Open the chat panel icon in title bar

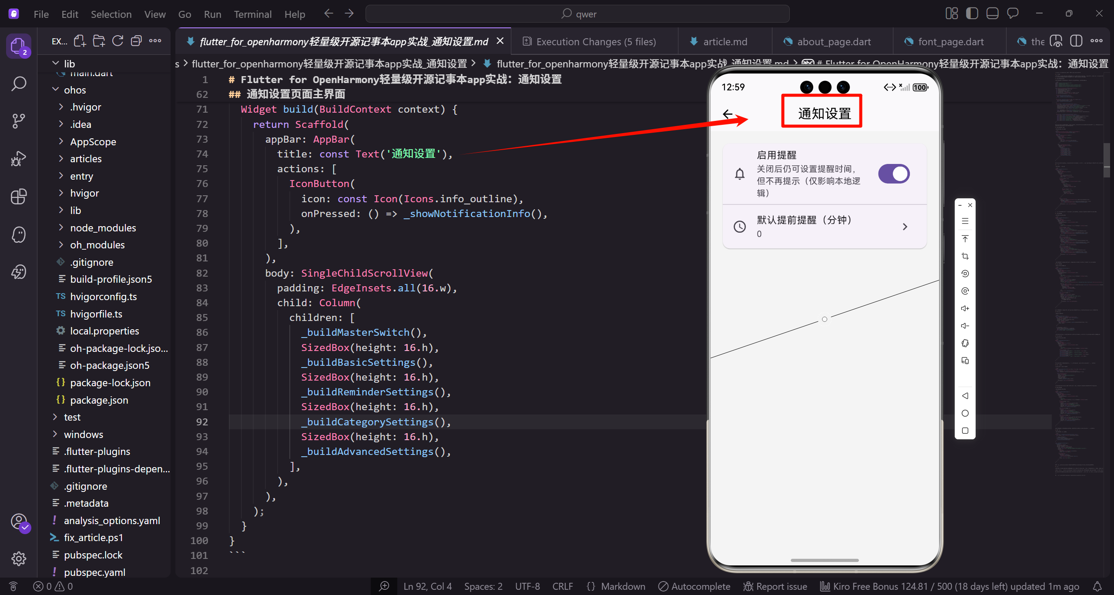1013,14
